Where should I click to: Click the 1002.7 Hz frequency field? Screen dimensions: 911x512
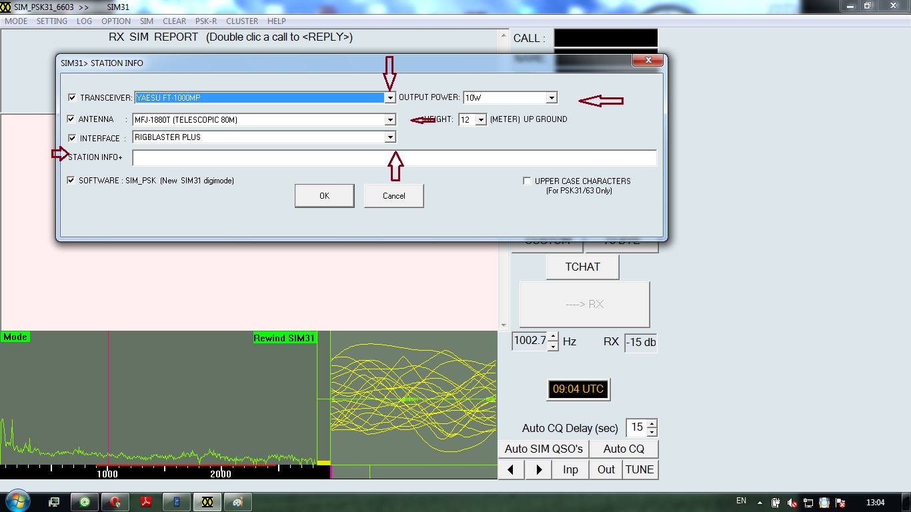pyautogui.click(x=530, y=341)
